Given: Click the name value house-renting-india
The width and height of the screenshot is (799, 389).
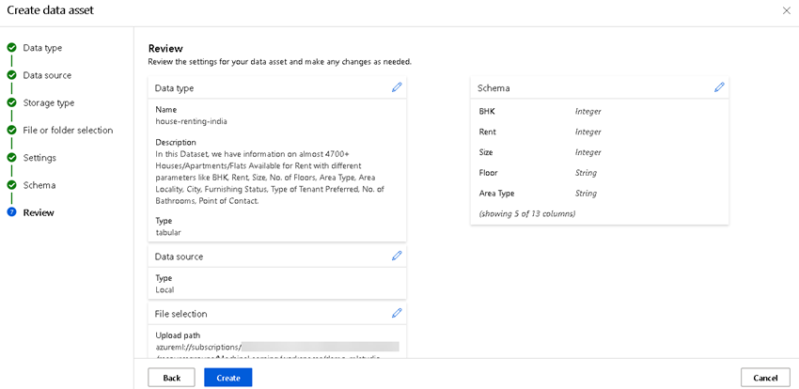Looking at the screenshot, I should point(191,121).
